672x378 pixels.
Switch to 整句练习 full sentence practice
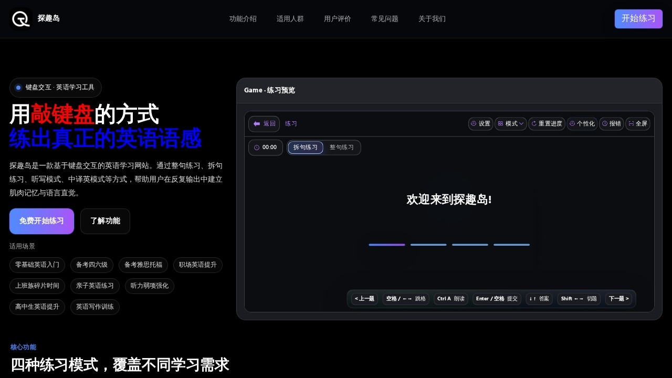pos(342,148)
